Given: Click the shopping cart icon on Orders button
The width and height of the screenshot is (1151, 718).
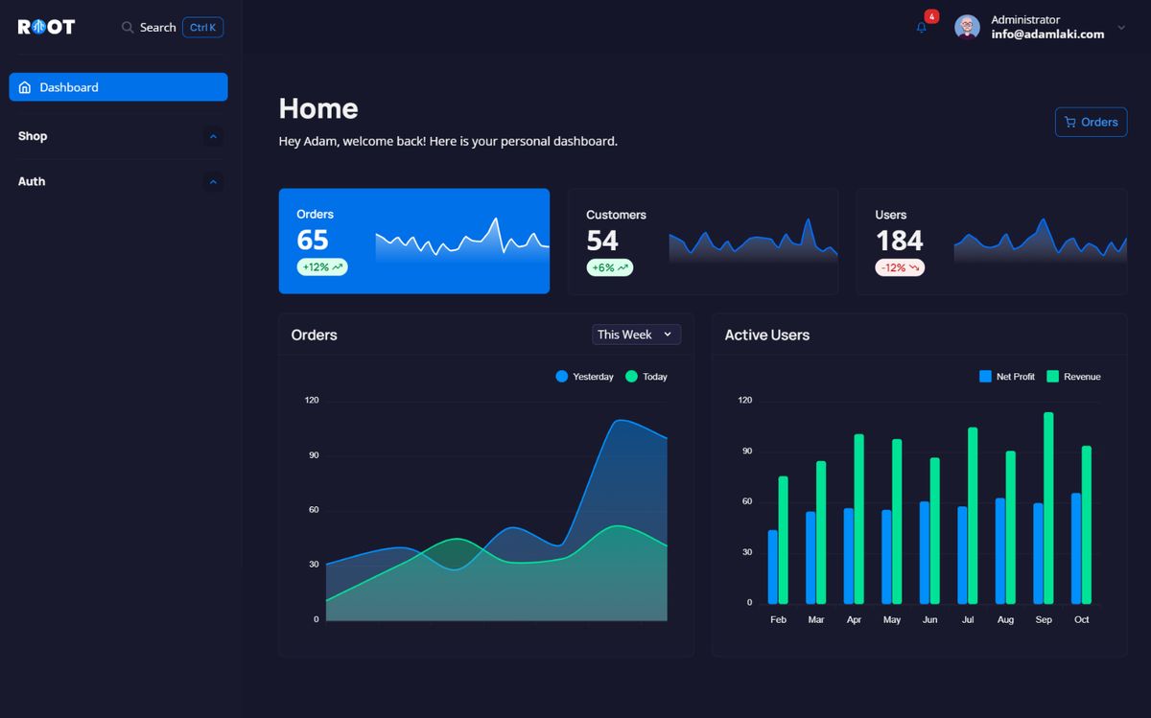Looking at the screenshot, I should click(1070, 122).
